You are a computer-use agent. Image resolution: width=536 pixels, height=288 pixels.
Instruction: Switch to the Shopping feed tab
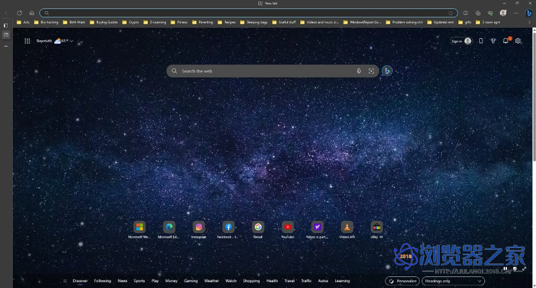251,281
